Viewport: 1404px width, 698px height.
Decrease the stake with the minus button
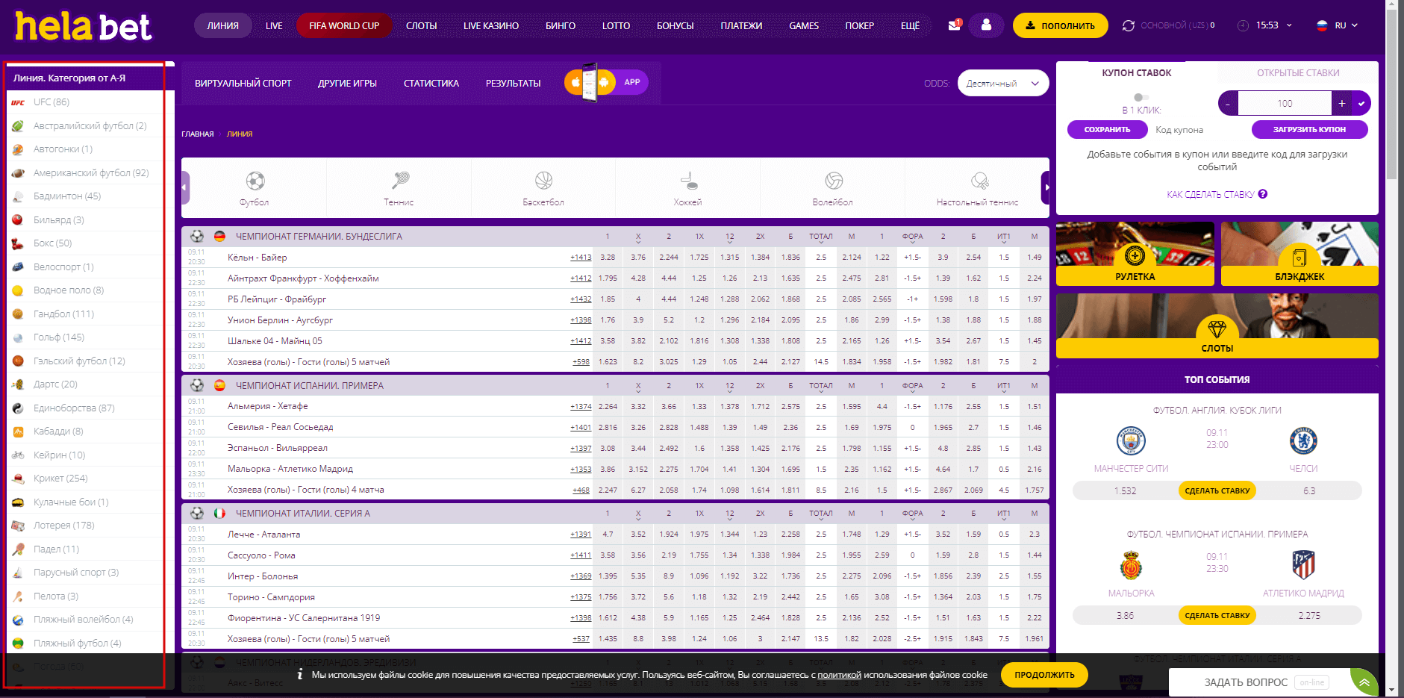pos(1228,104)
